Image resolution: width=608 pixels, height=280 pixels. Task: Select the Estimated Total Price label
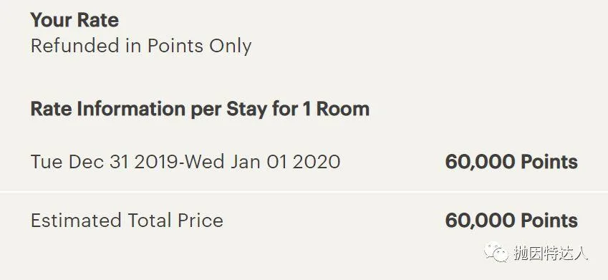point(127,221)
